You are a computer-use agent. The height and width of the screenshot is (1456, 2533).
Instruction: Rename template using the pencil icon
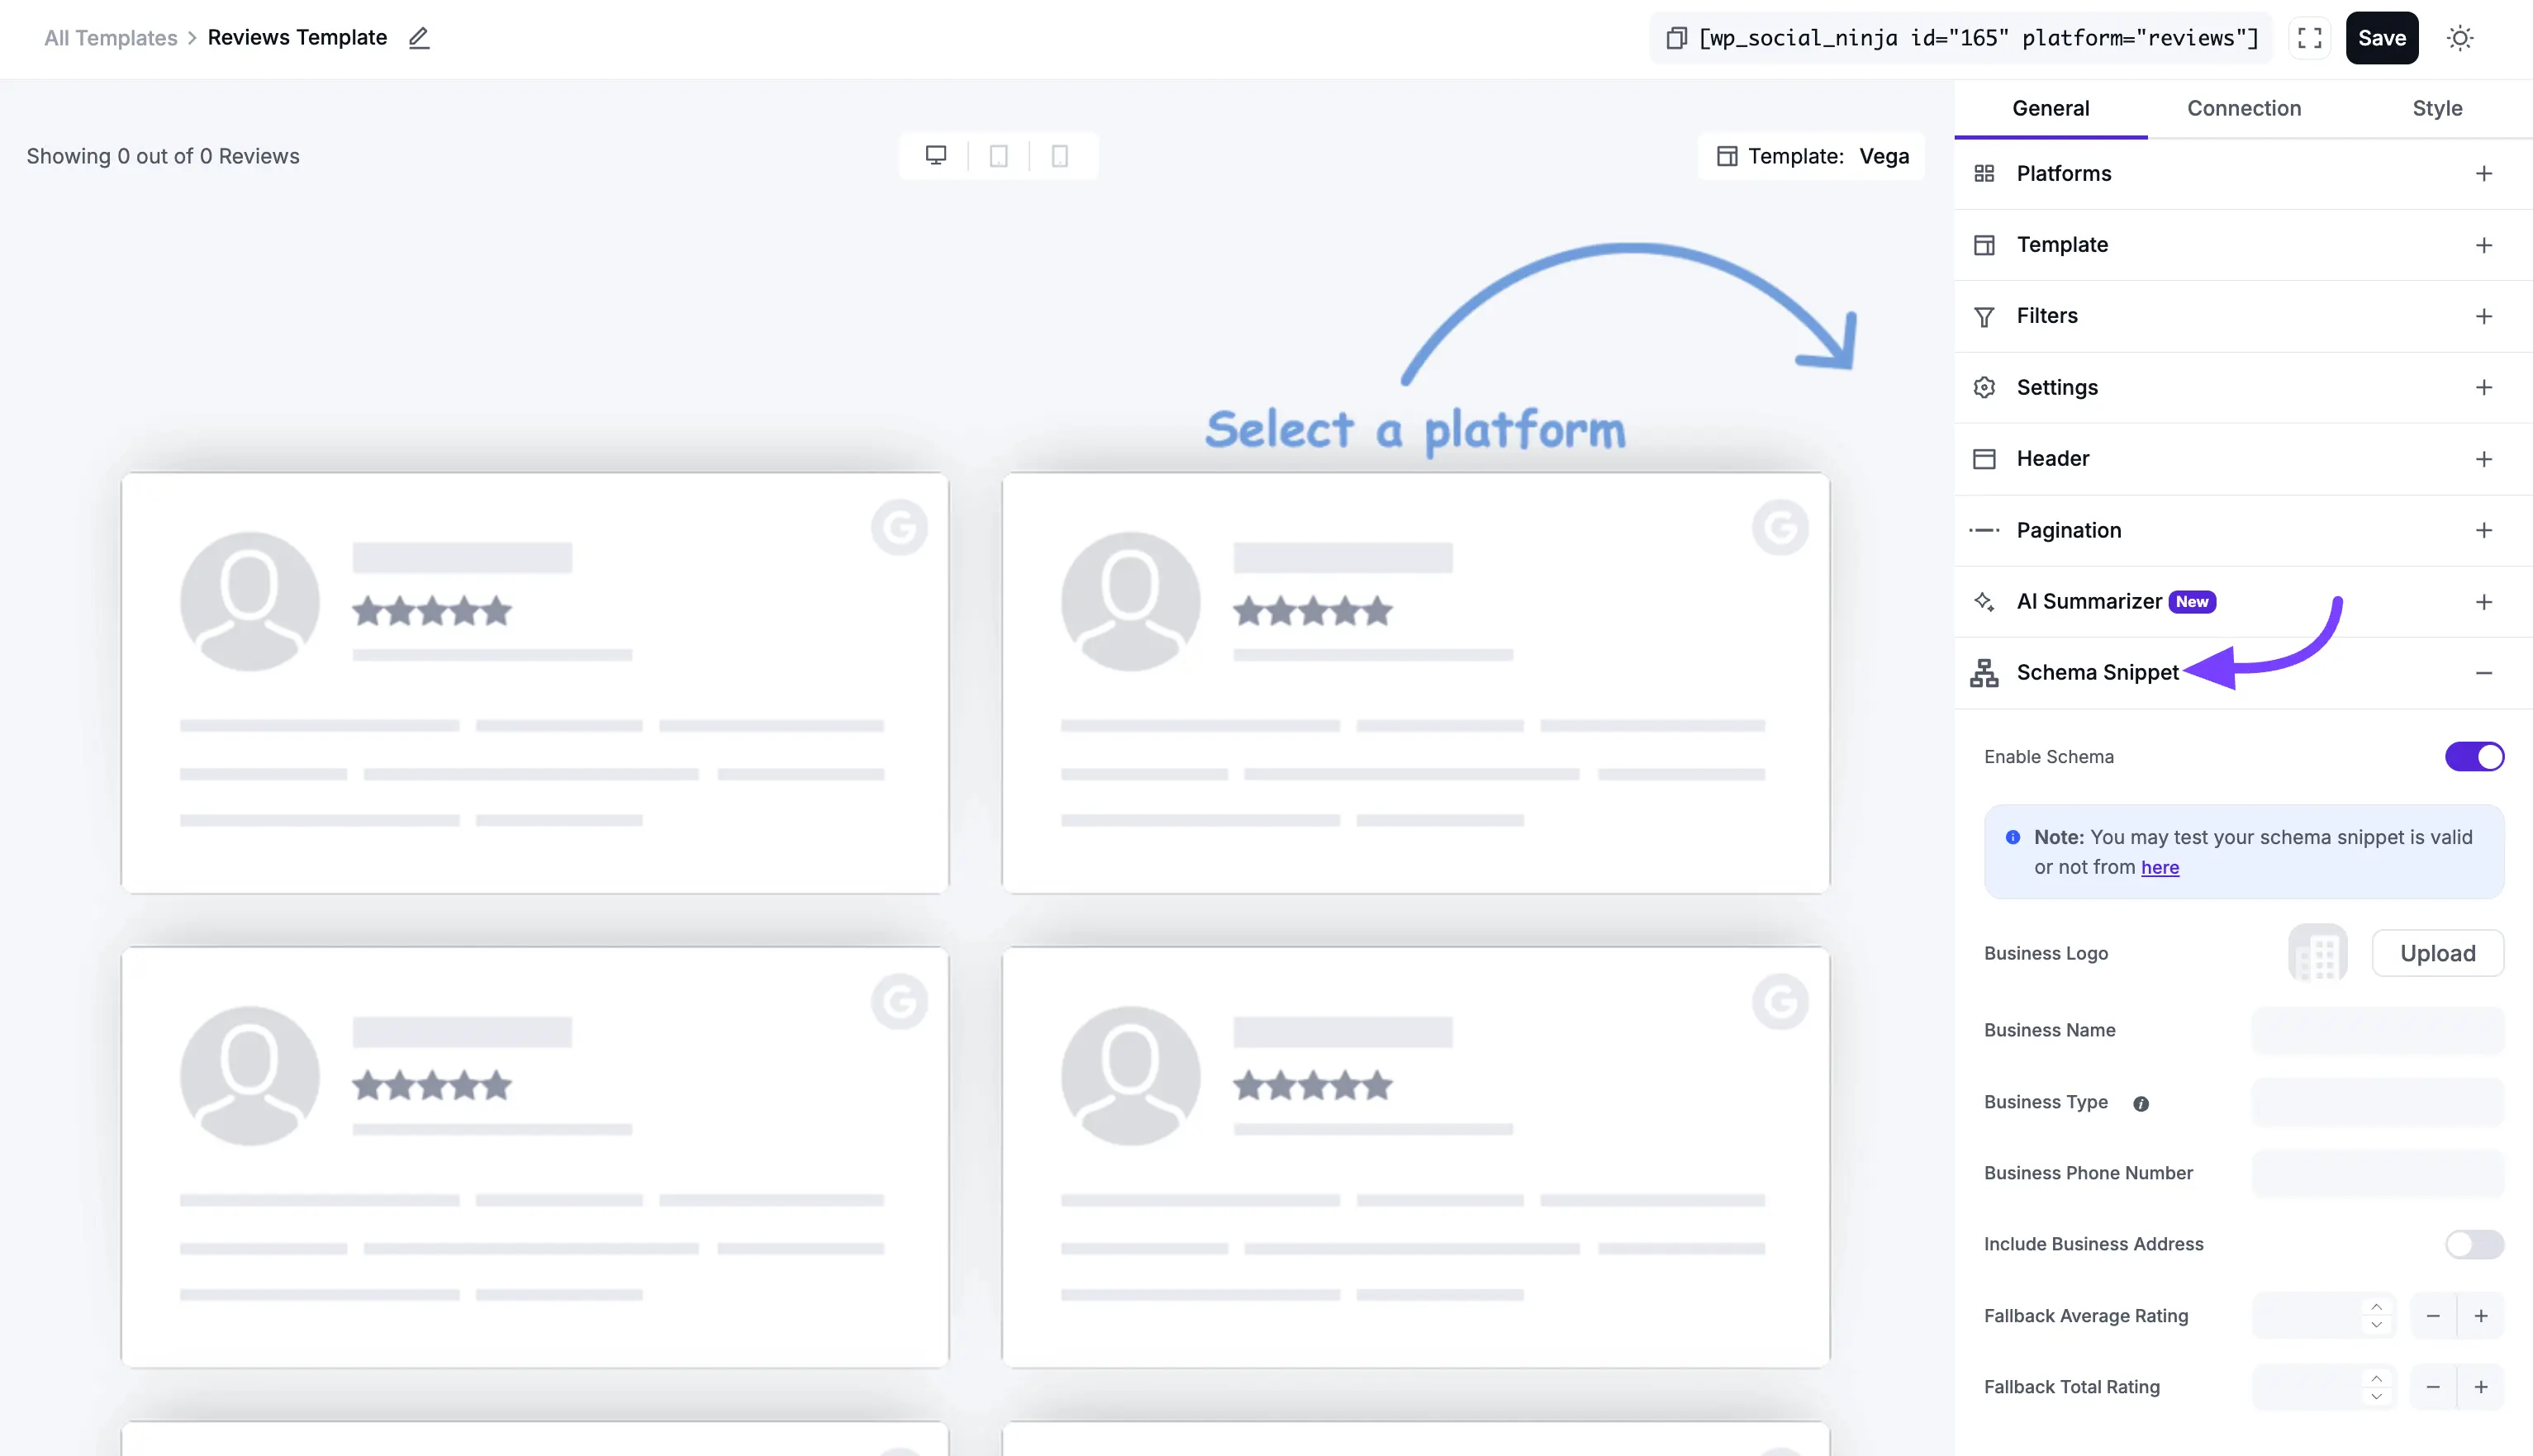418,38
